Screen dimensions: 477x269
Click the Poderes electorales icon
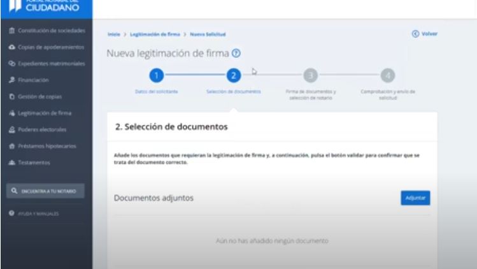click(11, 129)
